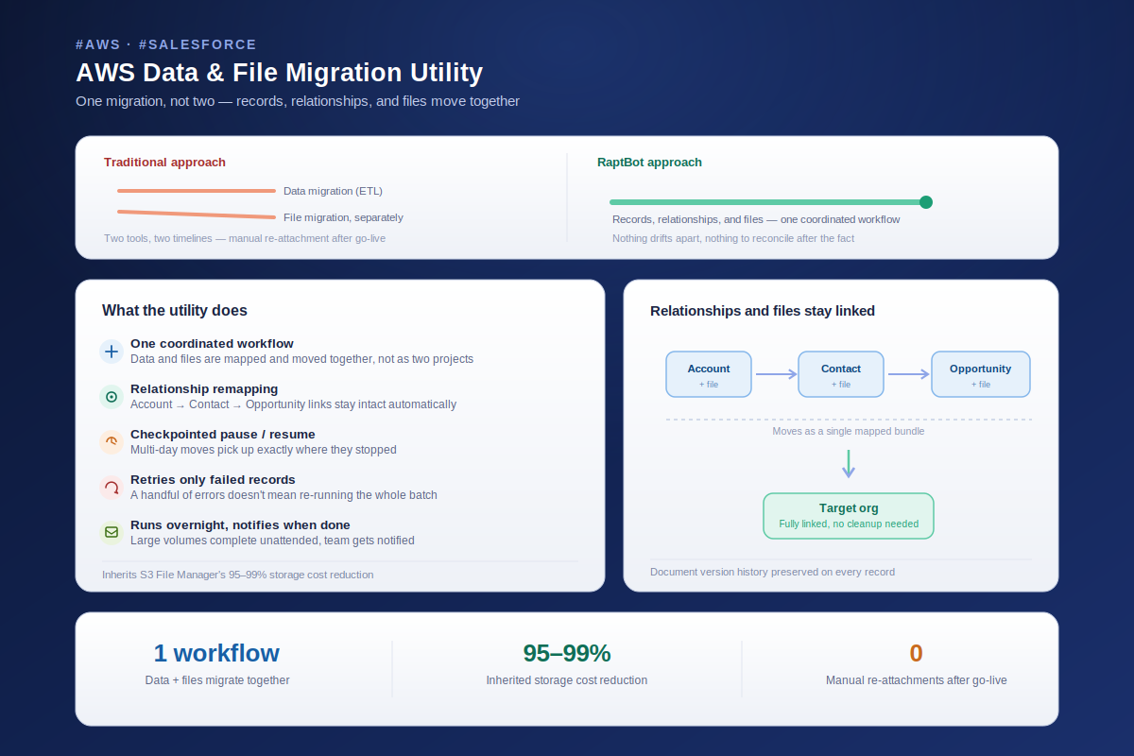Click the Target org box
Screen dimensions: 1134x756
pos(849,516)
